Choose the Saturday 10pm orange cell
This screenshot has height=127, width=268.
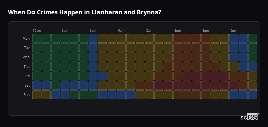pos(243,85)
